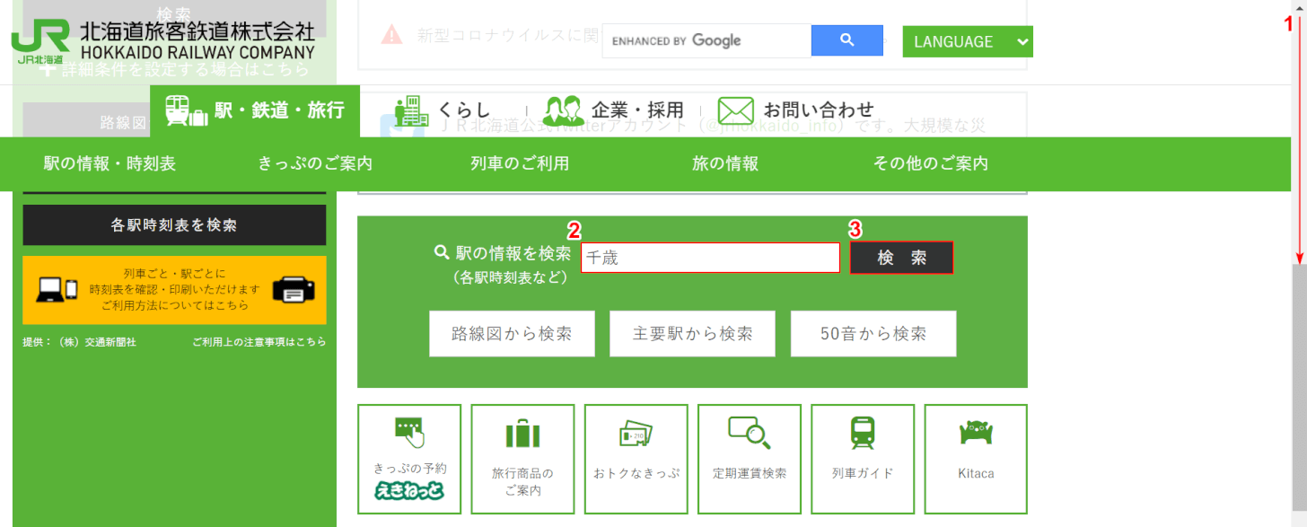The image size is (1307, 527).
Task: Click 50音から検索 button
Action: tap(873, 334)
